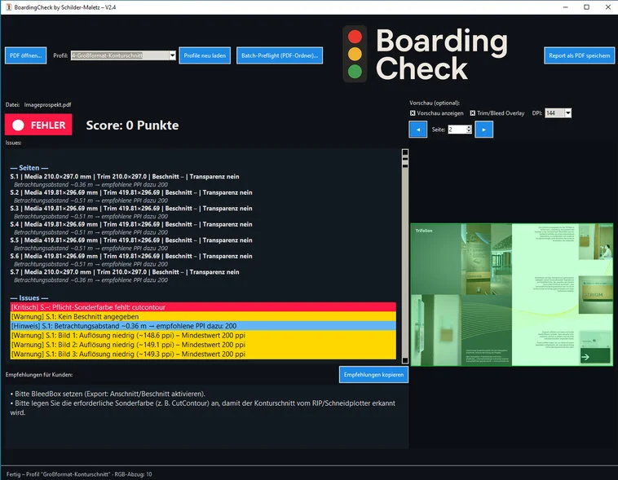The image size is (618, 480).
Task: Go to the next preview page
Action: click(483, 129)
